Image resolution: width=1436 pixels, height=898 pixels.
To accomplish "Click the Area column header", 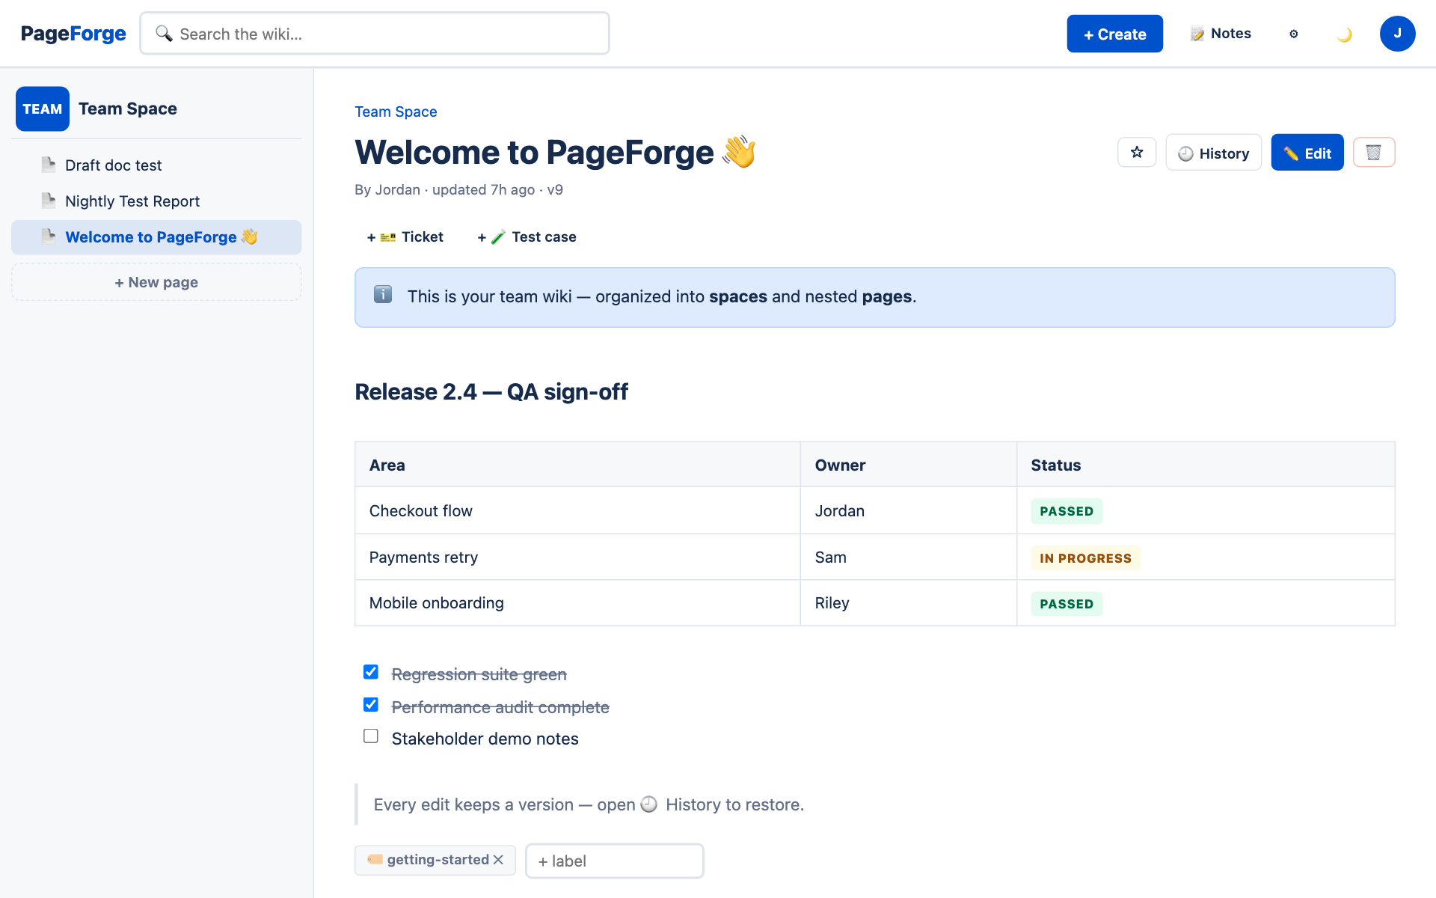I will [x=577, y=465].
